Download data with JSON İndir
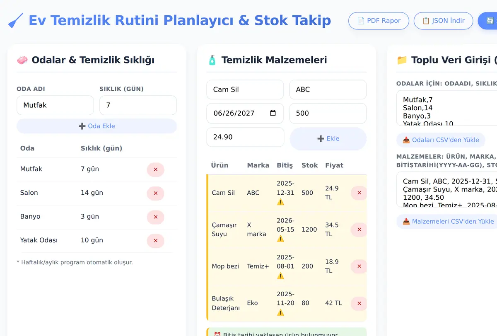The image size is (497, 336). click(x=443, y=21)
